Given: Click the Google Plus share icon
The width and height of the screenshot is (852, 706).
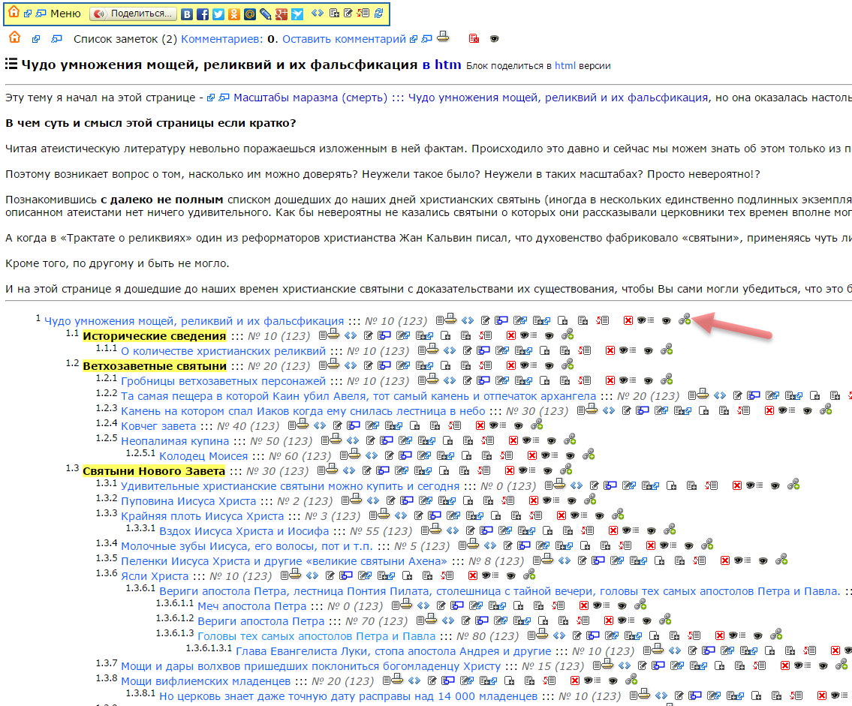Looking at the screenshot, I should point(281,14).
